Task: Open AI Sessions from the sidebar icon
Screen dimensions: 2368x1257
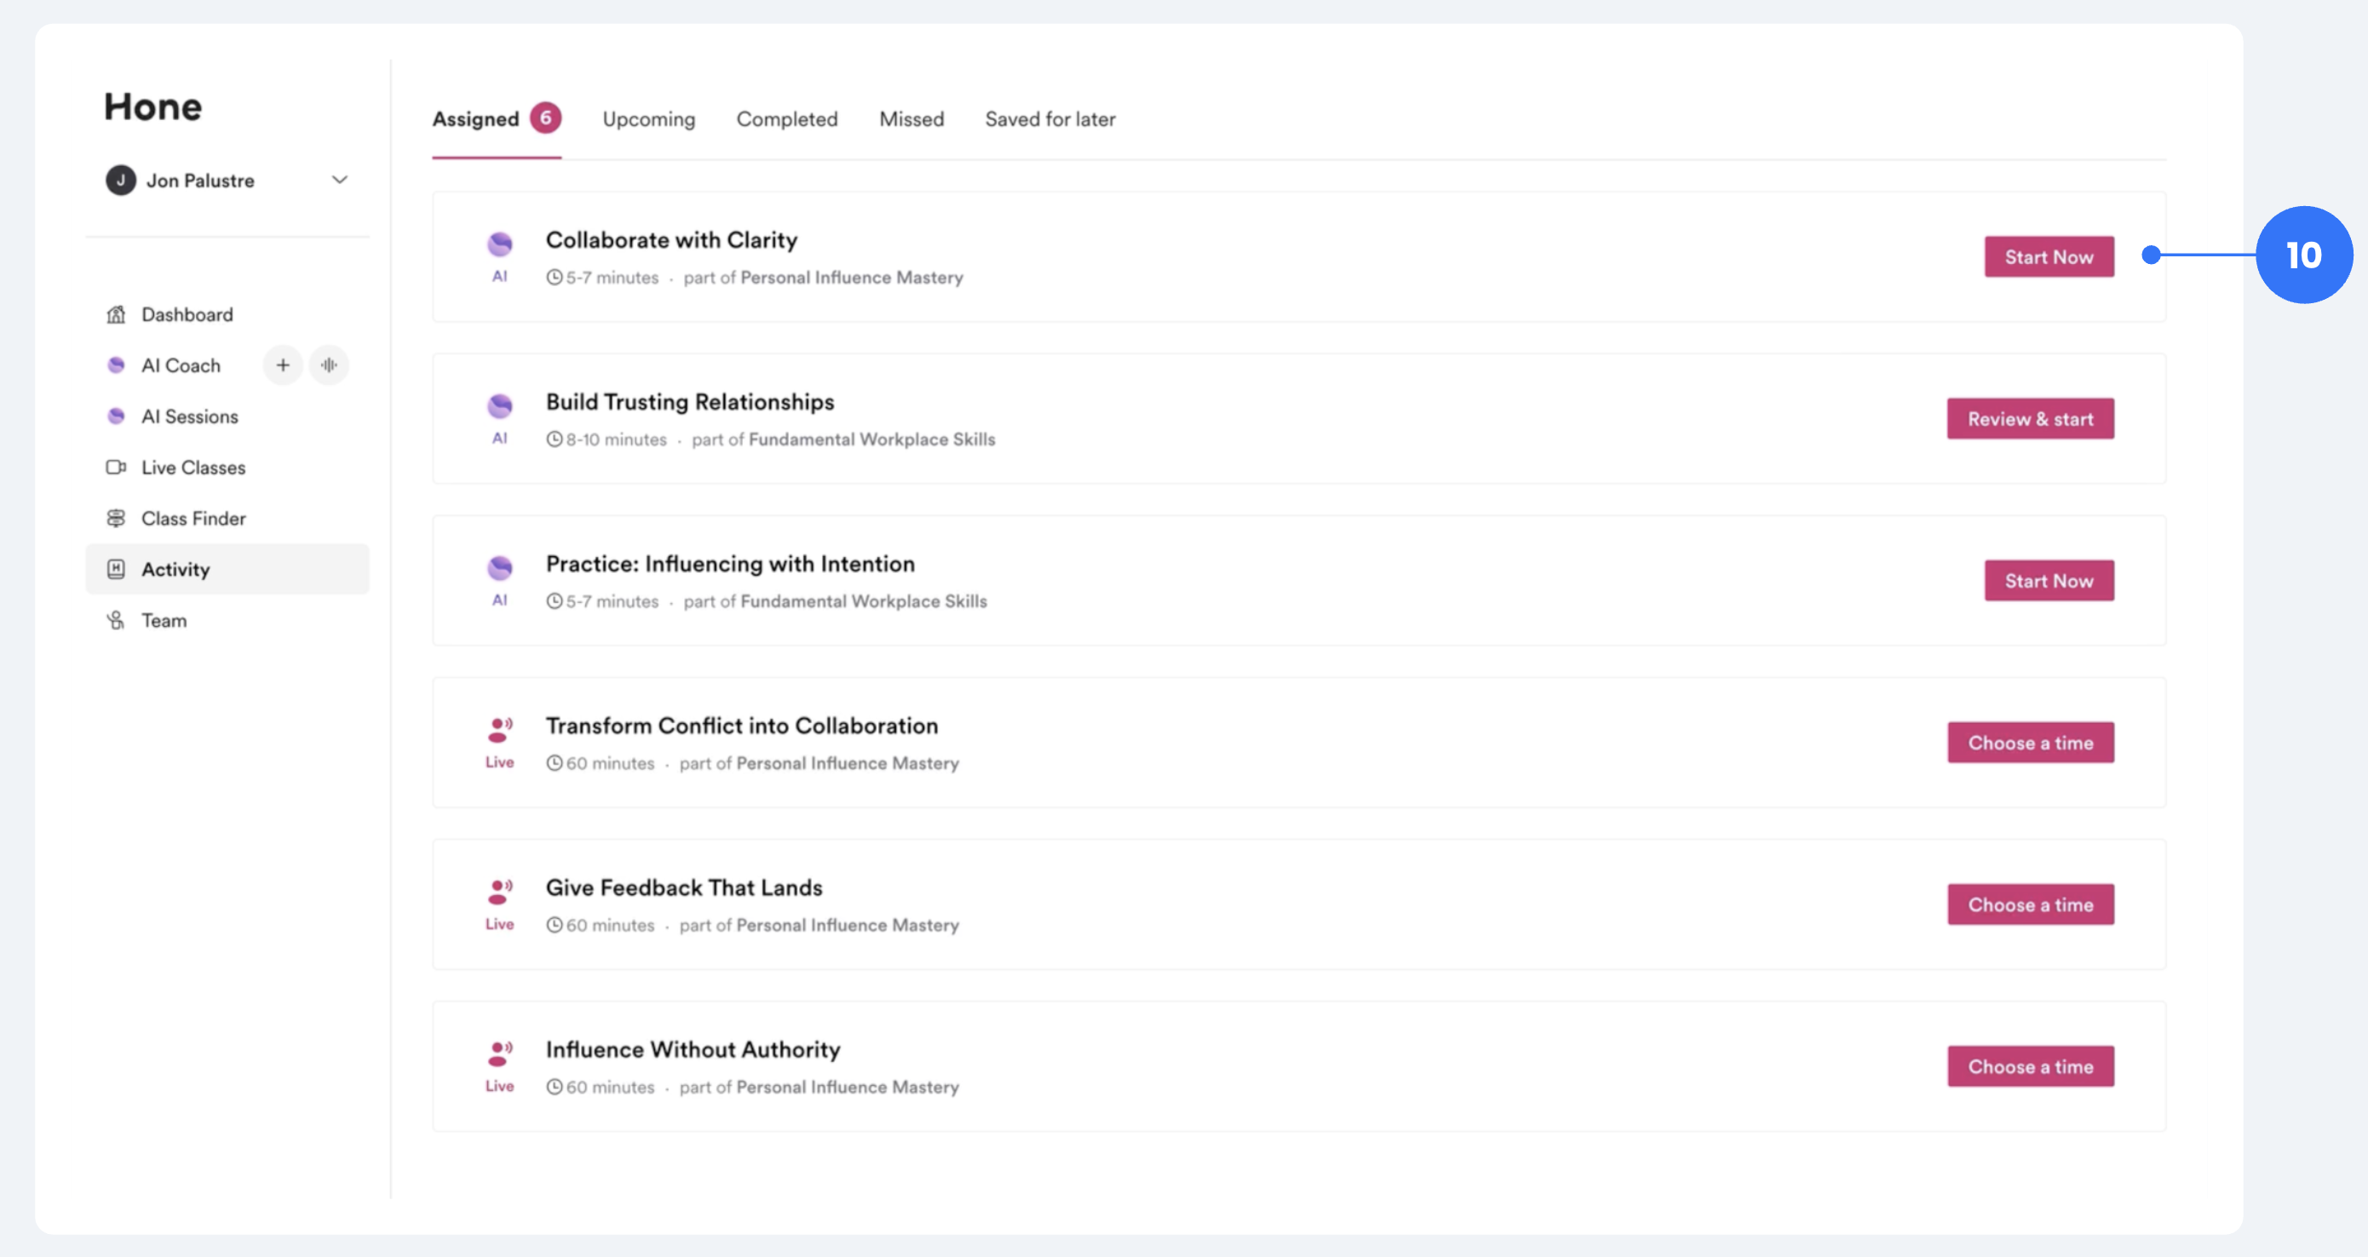Action: [116, 416]
